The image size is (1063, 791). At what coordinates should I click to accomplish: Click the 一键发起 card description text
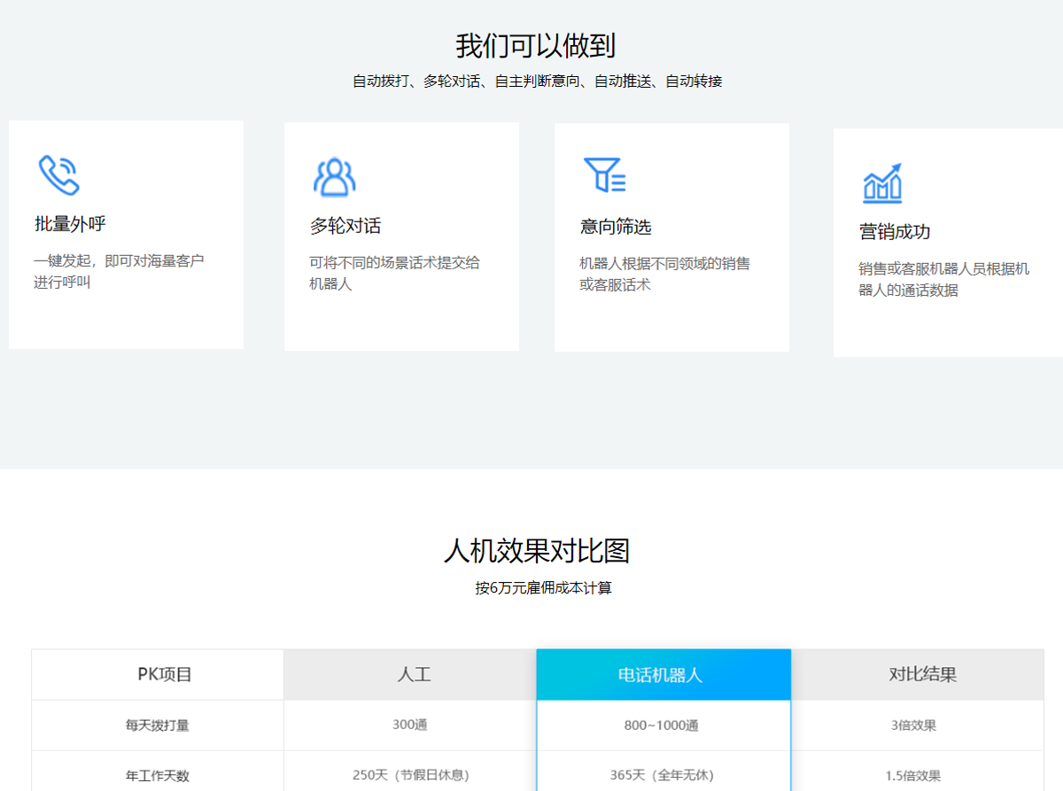pyautogui.click(x=119, y=271)
